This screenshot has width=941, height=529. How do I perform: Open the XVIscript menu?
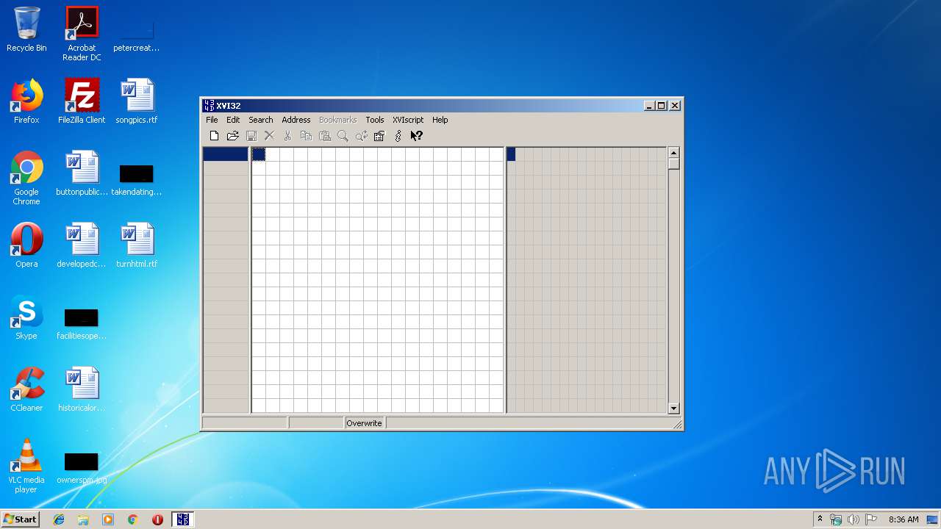tap(408, 120)
